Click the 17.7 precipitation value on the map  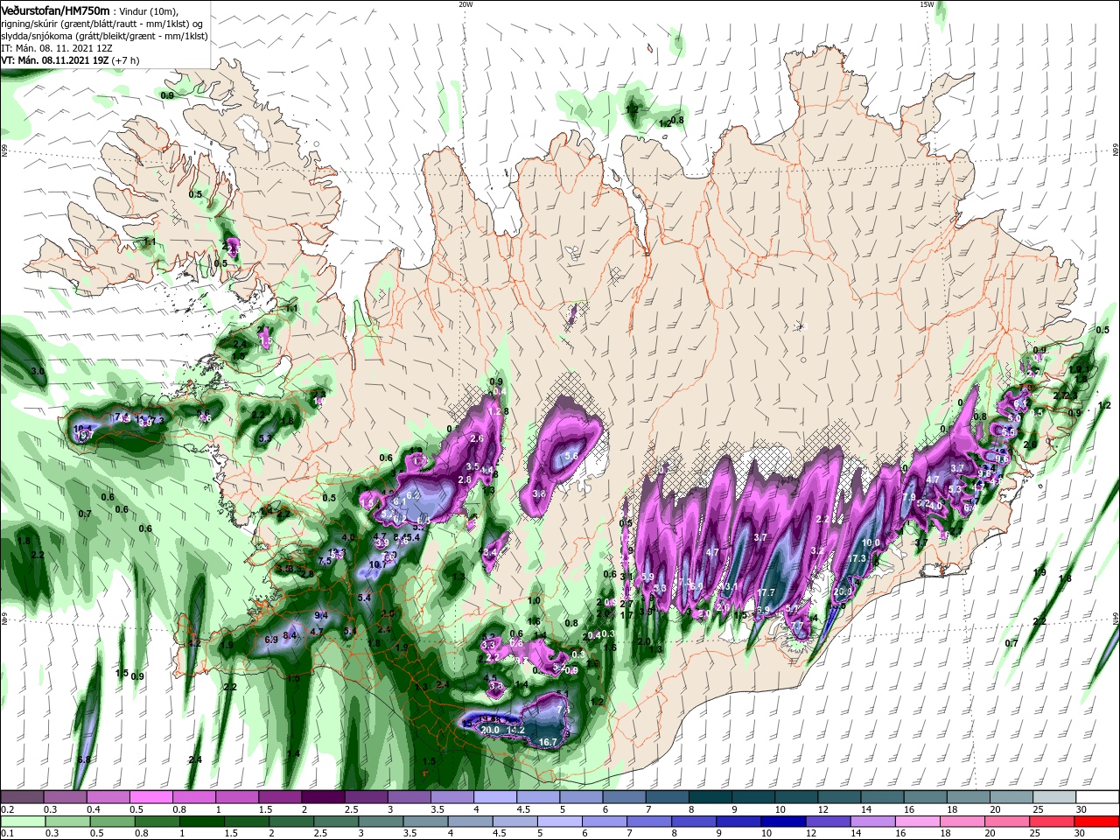pyautogui.click(x=766, y=594)
